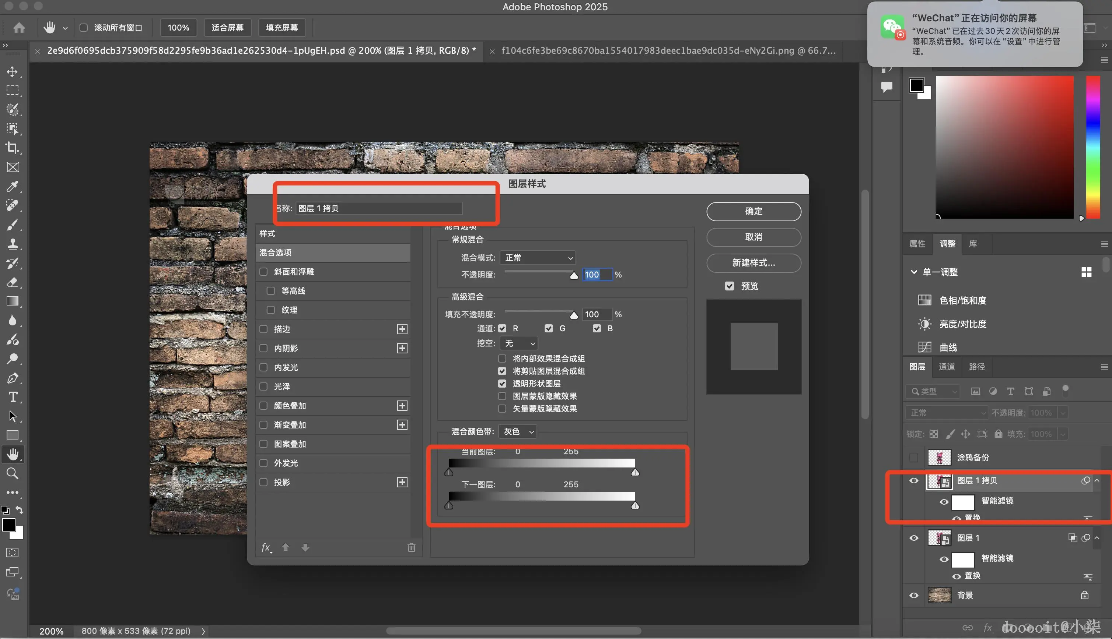This screenshot has width=1112, height=639.
Task: Click the 确定 button
Action: 753,212
